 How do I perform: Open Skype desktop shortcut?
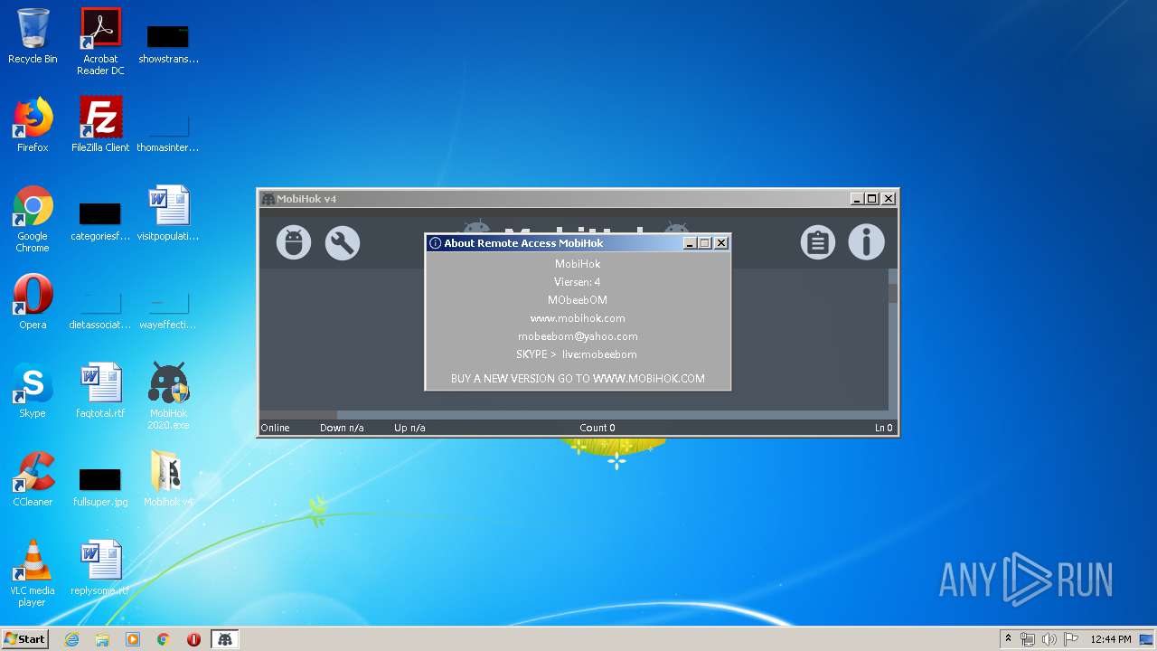[33, 391]
